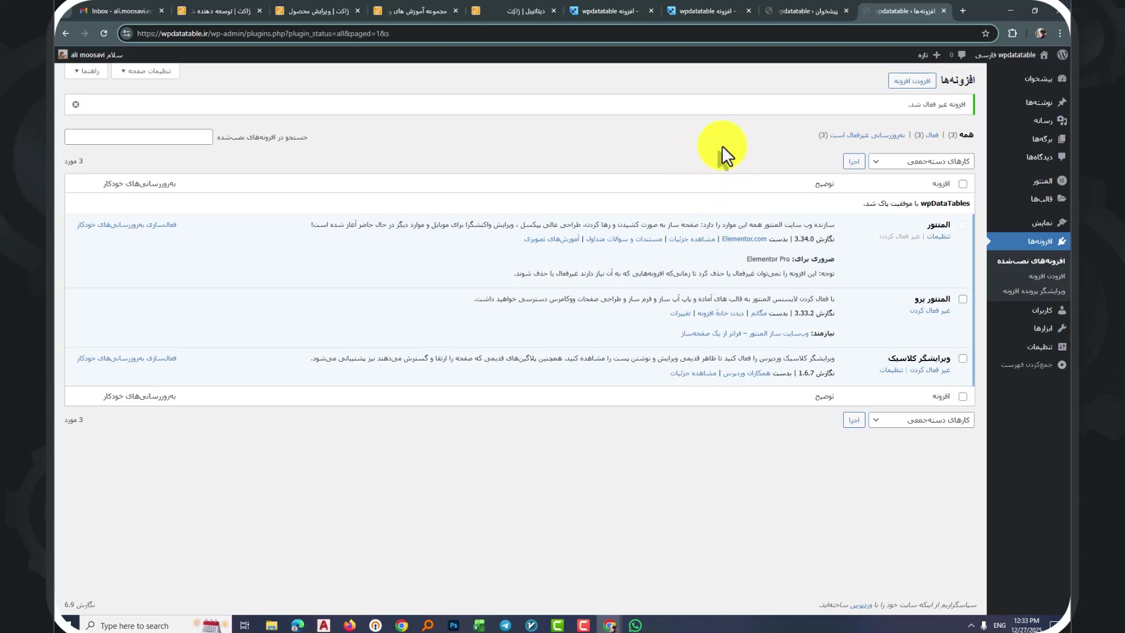Bookmark this page with star icon
The width and height of the screenshot is (1125, 633).
[986, 33]
